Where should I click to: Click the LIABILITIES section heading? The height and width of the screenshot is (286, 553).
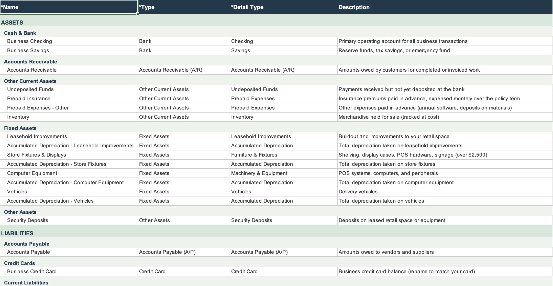tap(17, 233)
